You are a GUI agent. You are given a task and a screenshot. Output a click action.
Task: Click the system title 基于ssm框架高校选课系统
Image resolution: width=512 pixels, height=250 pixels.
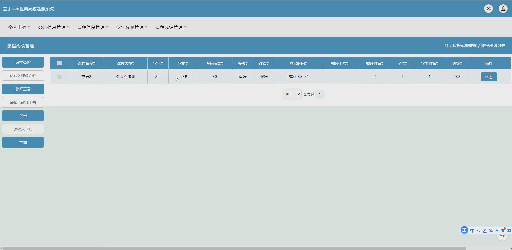[x=28, y=9]
